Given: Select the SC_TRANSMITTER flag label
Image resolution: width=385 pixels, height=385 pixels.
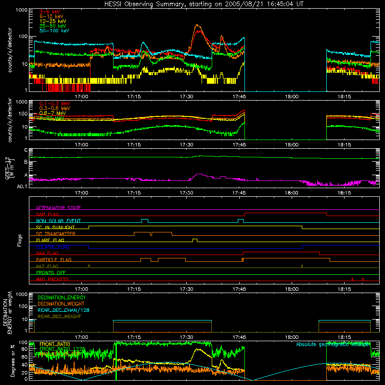Looking at the screenshot, I should point(55,234).
